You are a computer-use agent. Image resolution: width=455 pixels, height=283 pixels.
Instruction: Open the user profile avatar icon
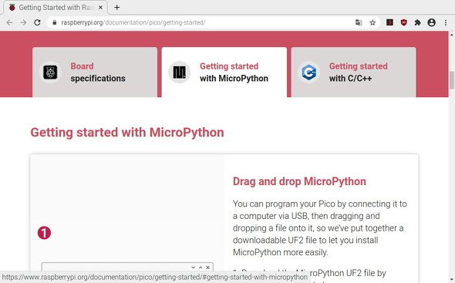pos(432,22)
